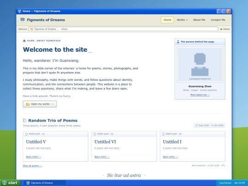The height and width of the screenshot is (186, 248).
Task: Click the Guanxiang Zhao name text
Action: (x=200, y=86)
